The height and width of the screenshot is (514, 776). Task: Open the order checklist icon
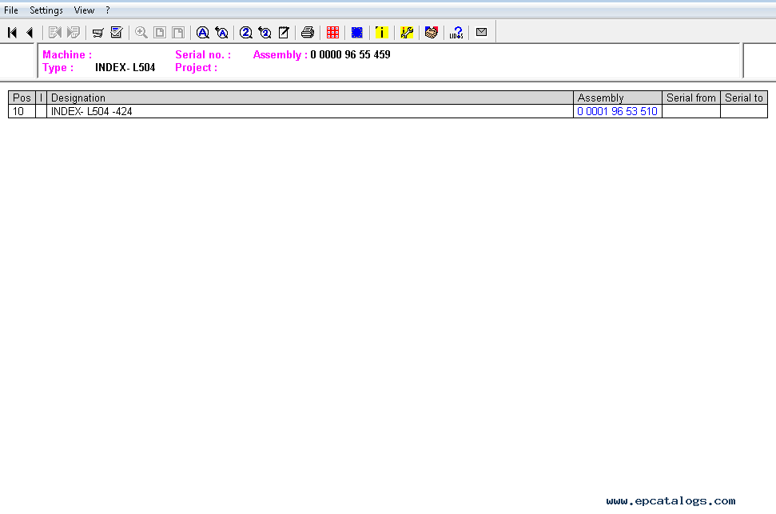117,33
